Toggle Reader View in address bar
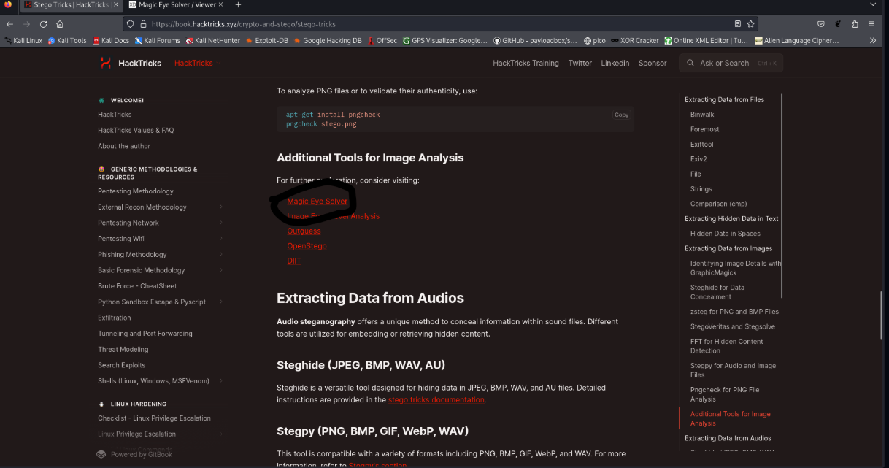The width and height of the screenshot is (889, 468). (737, 23)
